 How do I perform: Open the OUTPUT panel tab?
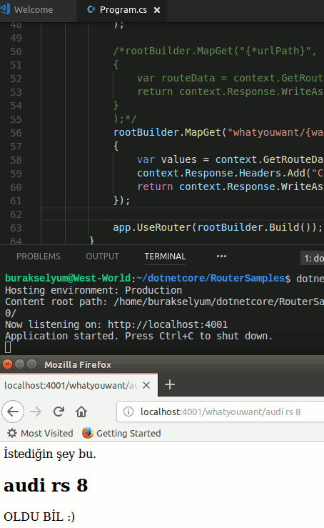(x=102, y=256)
